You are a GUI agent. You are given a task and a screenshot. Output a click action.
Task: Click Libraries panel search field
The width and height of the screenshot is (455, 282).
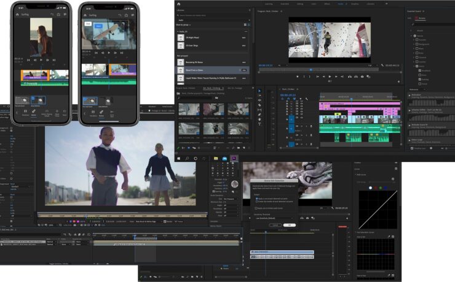pyautogui.click(x=213, y=15)
